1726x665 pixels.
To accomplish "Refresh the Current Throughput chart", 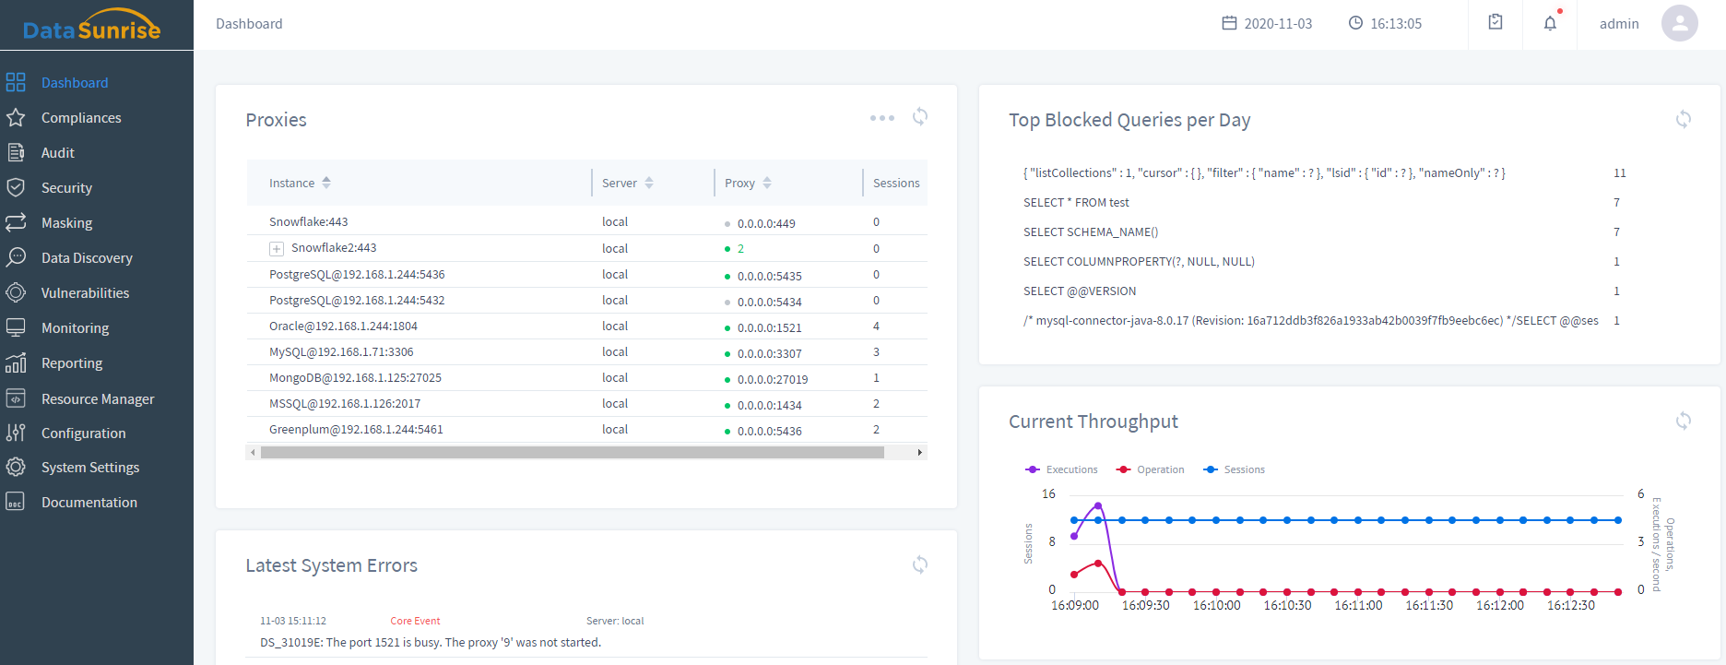I will point(1683,421).
